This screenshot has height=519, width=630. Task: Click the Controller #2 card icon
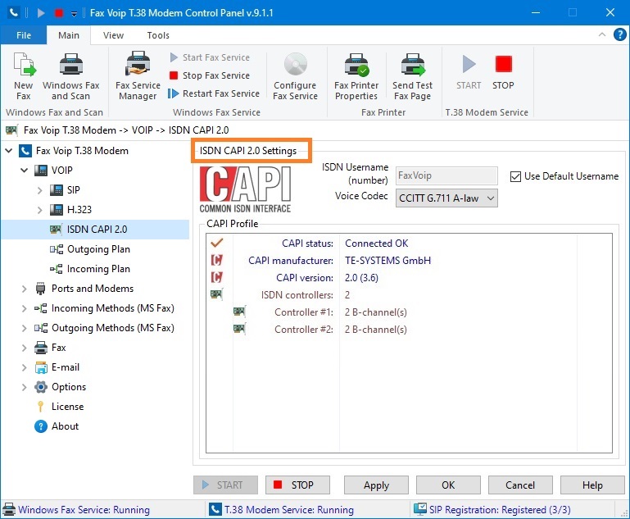pyautogui.click(x=239, y=329)
